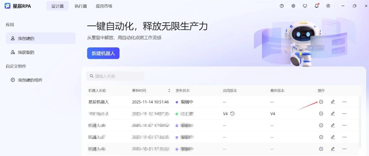Open the help question-mark icon
This screenshot has width=369, height=156.
click(x=282, y=6)
